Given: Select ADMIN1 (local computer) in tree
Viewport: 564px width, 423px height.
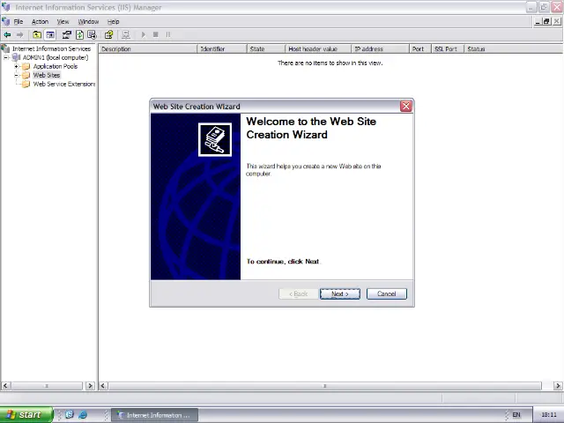Looking at the screenshot, I should [56, 57].
